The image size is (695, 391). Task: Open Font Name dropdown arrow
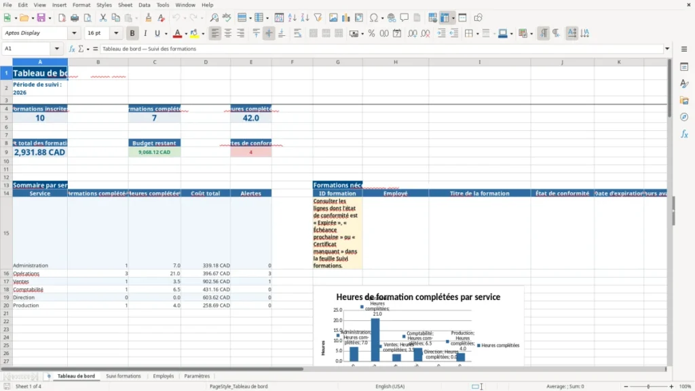click(74, 33)
